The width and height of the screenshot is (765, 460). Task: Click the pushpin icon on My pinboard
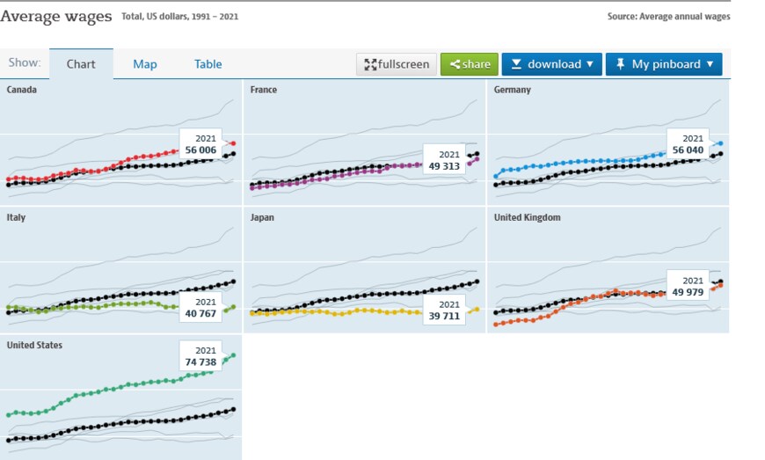[620, 64]
